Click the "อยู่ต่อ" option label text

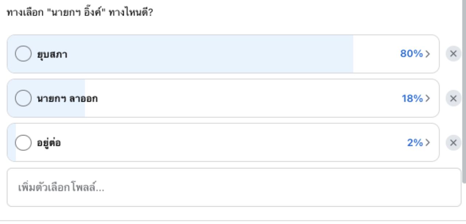coord(49,143)
